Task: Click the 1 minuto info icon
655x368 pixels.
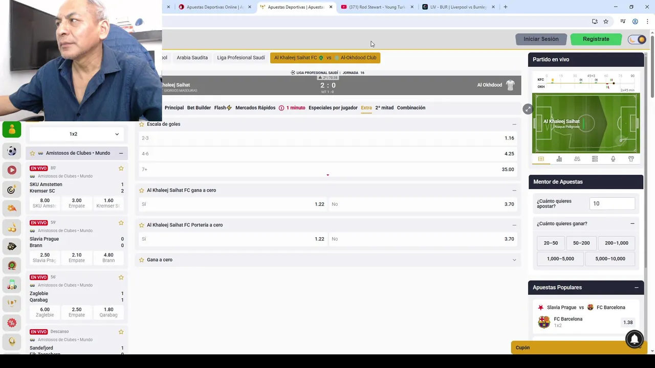Action: click(x=281, y=108)
